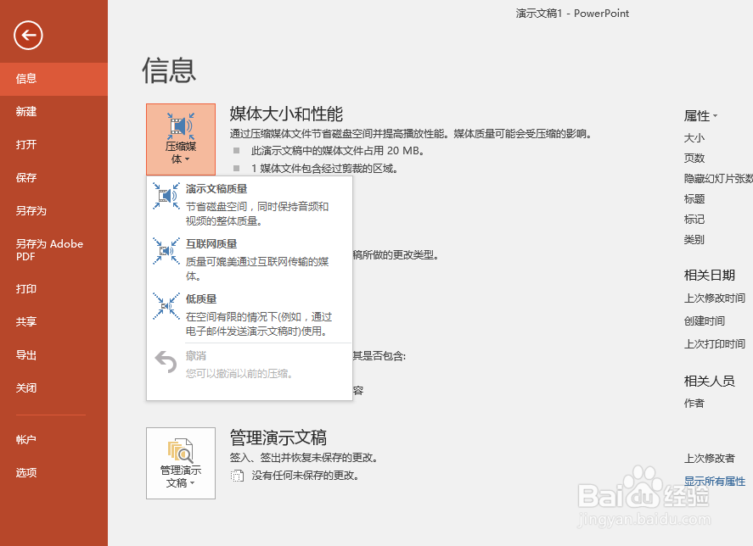Click the 作者 label
753x546 pixels.
[x=694, y=404]
